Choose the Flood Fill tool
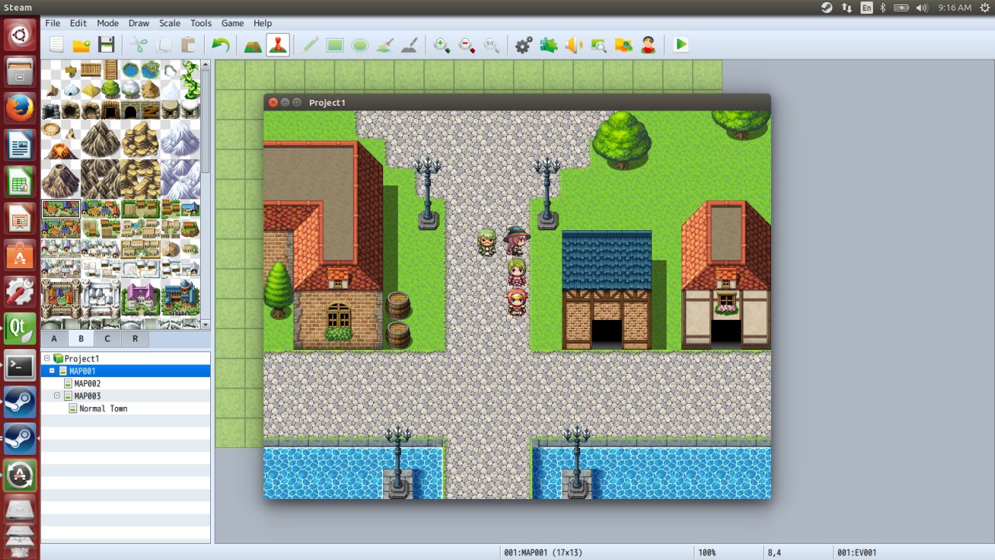 click(385, 45)
